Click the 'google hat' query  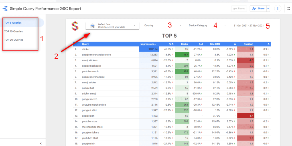coord(88,88)
